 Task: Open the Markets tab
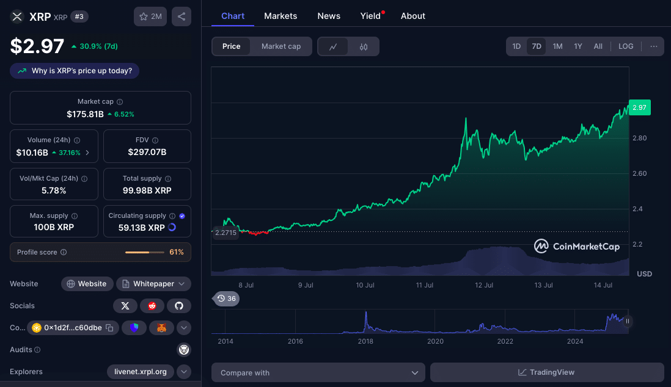pyautogui.click(x=280, y=16)
